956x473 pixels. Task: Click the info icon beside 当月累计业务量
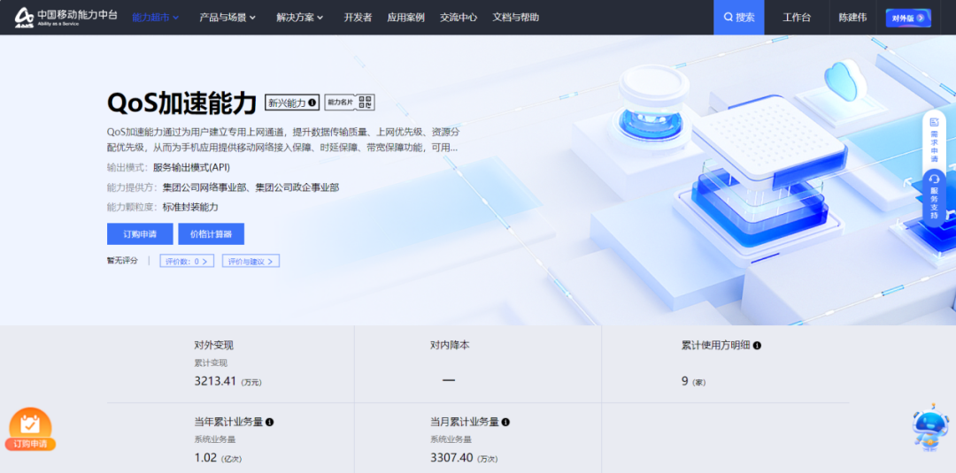pyautogui.click(x=505, y=422)
